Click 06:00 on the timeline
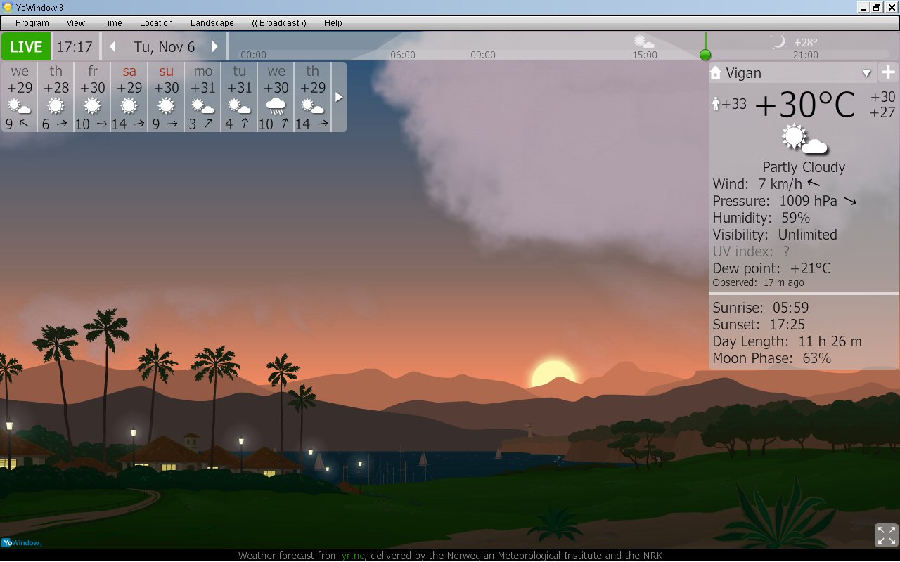Viewport: 900px width, 562px height. pos(403,55)
